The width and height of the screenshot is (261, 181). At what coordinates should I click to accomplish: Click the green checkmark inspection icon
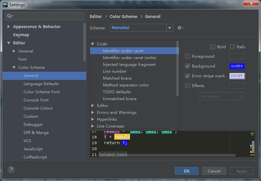252,134
